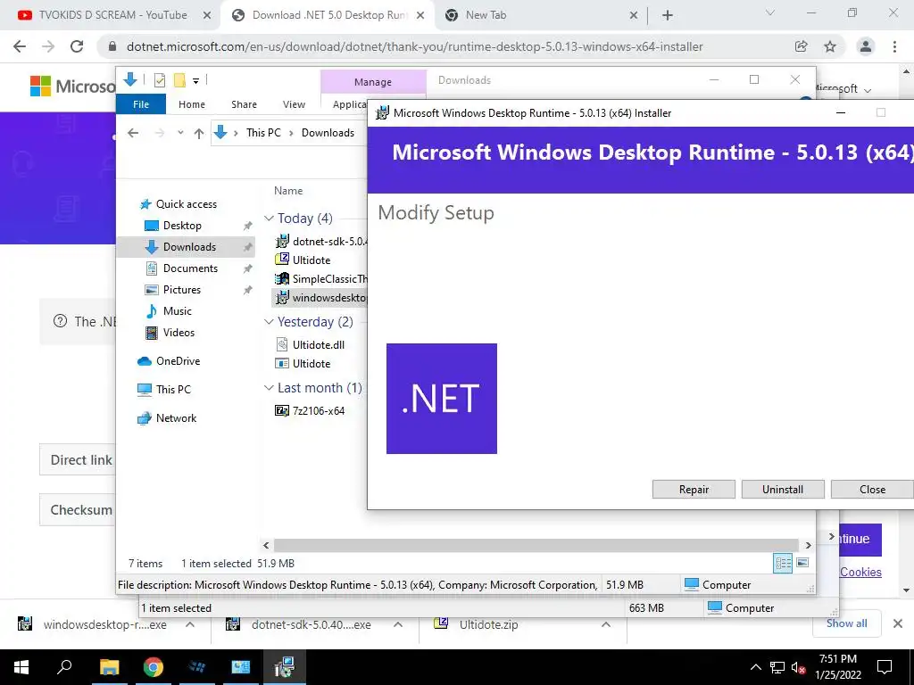Collapse the Yesterday (2) group
914x685 pixels.
coord(269,322)
